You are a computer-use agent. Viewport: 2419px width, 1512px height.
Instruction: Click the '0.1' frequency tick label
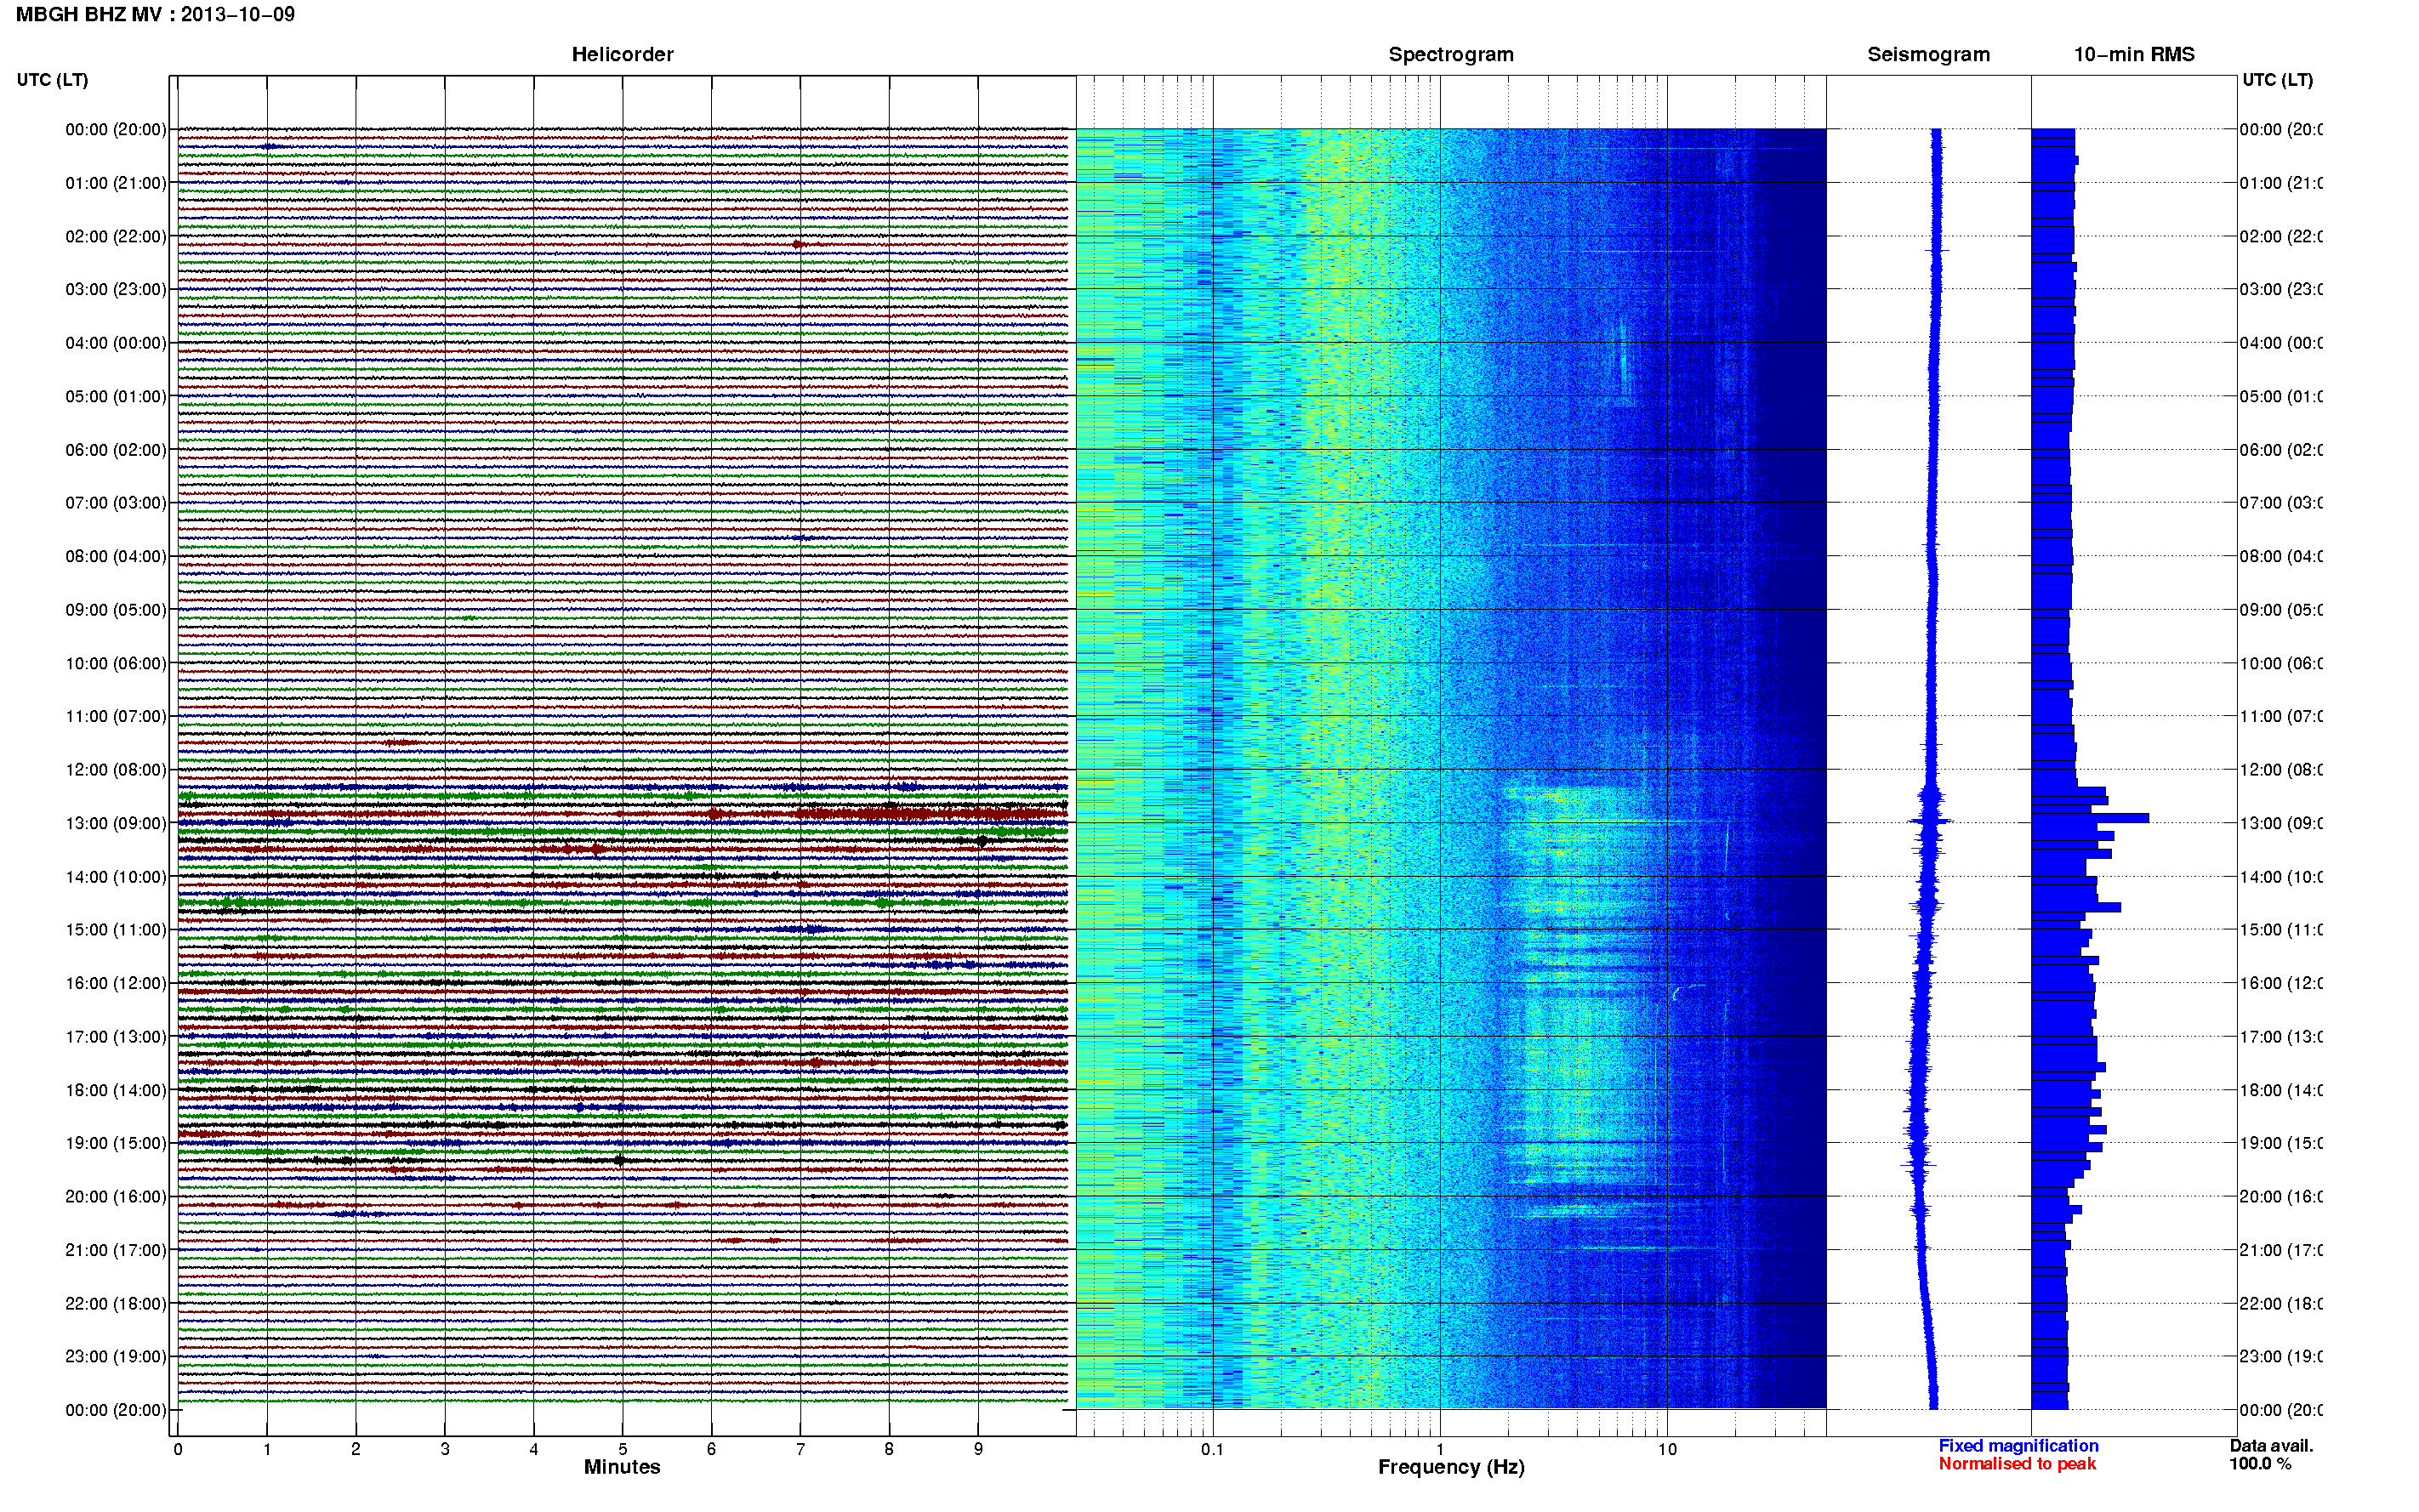1212,1449
